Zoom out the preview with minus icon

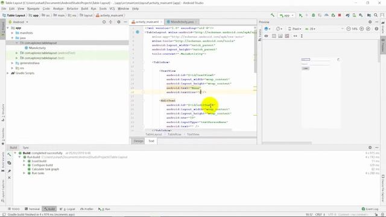(349, 29)
